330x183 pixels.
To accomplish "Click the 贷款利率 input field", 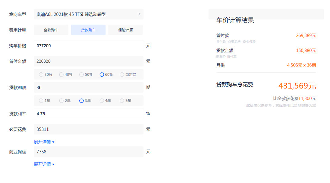I will (x=88, y=114).
